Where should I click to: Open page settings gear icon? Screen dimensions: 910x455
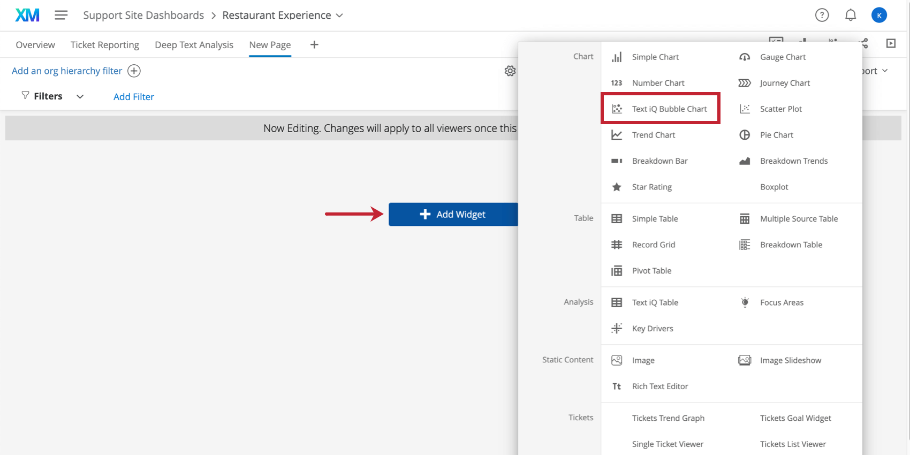pyautogui.click(x=510, y=71)
